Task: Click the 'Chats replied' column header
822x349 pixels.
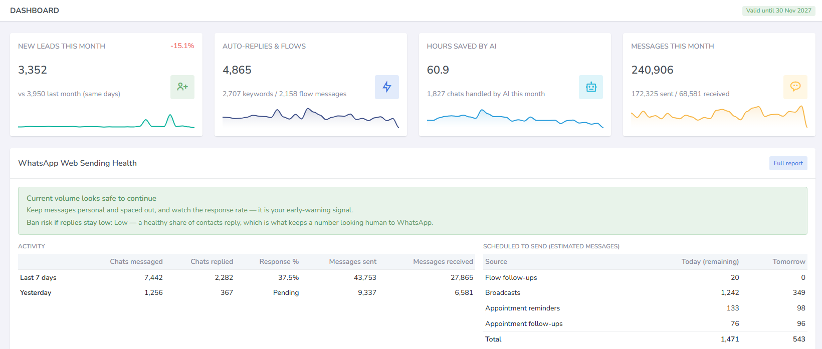Action: coord(212,261)
